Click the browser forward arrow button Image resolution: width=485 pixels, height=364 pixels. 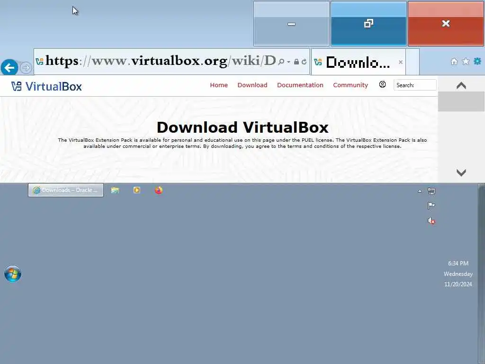tap(26, 67)
